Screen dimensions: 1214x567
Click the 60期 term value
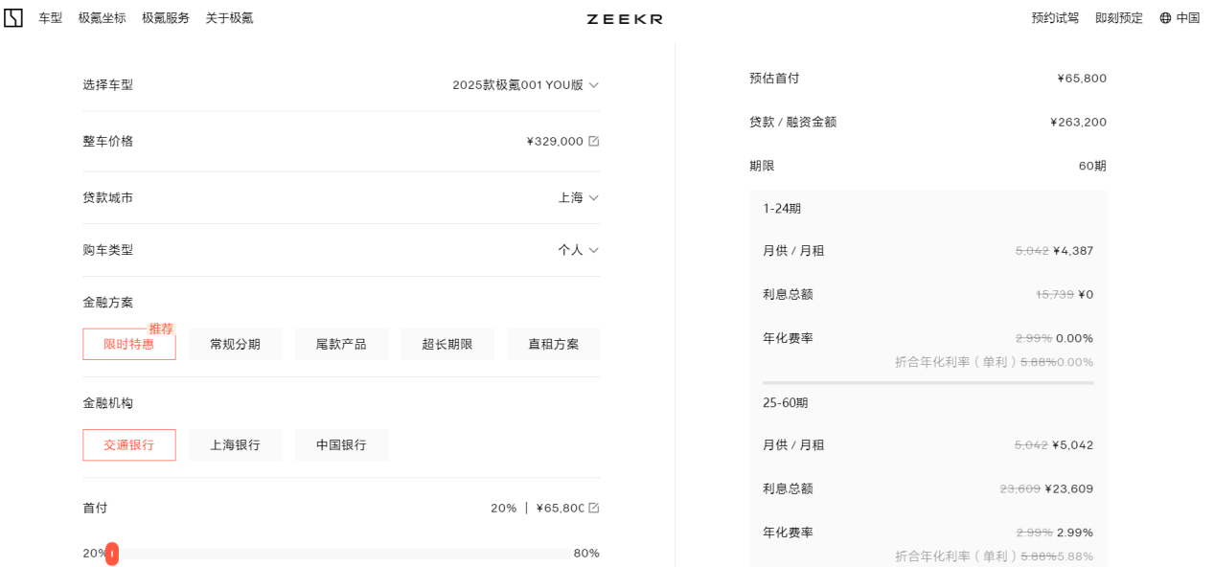pos(1092,166)
